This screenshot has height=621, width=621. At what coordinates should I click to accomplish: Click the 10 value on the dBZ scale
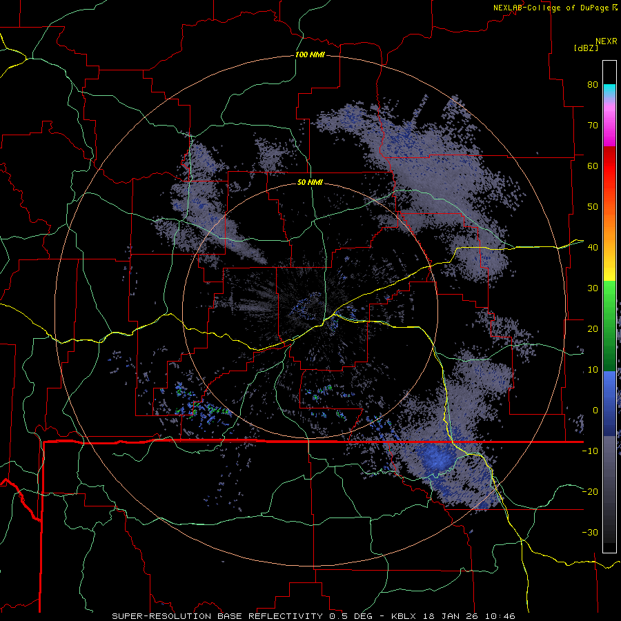[x=593, y=370]
